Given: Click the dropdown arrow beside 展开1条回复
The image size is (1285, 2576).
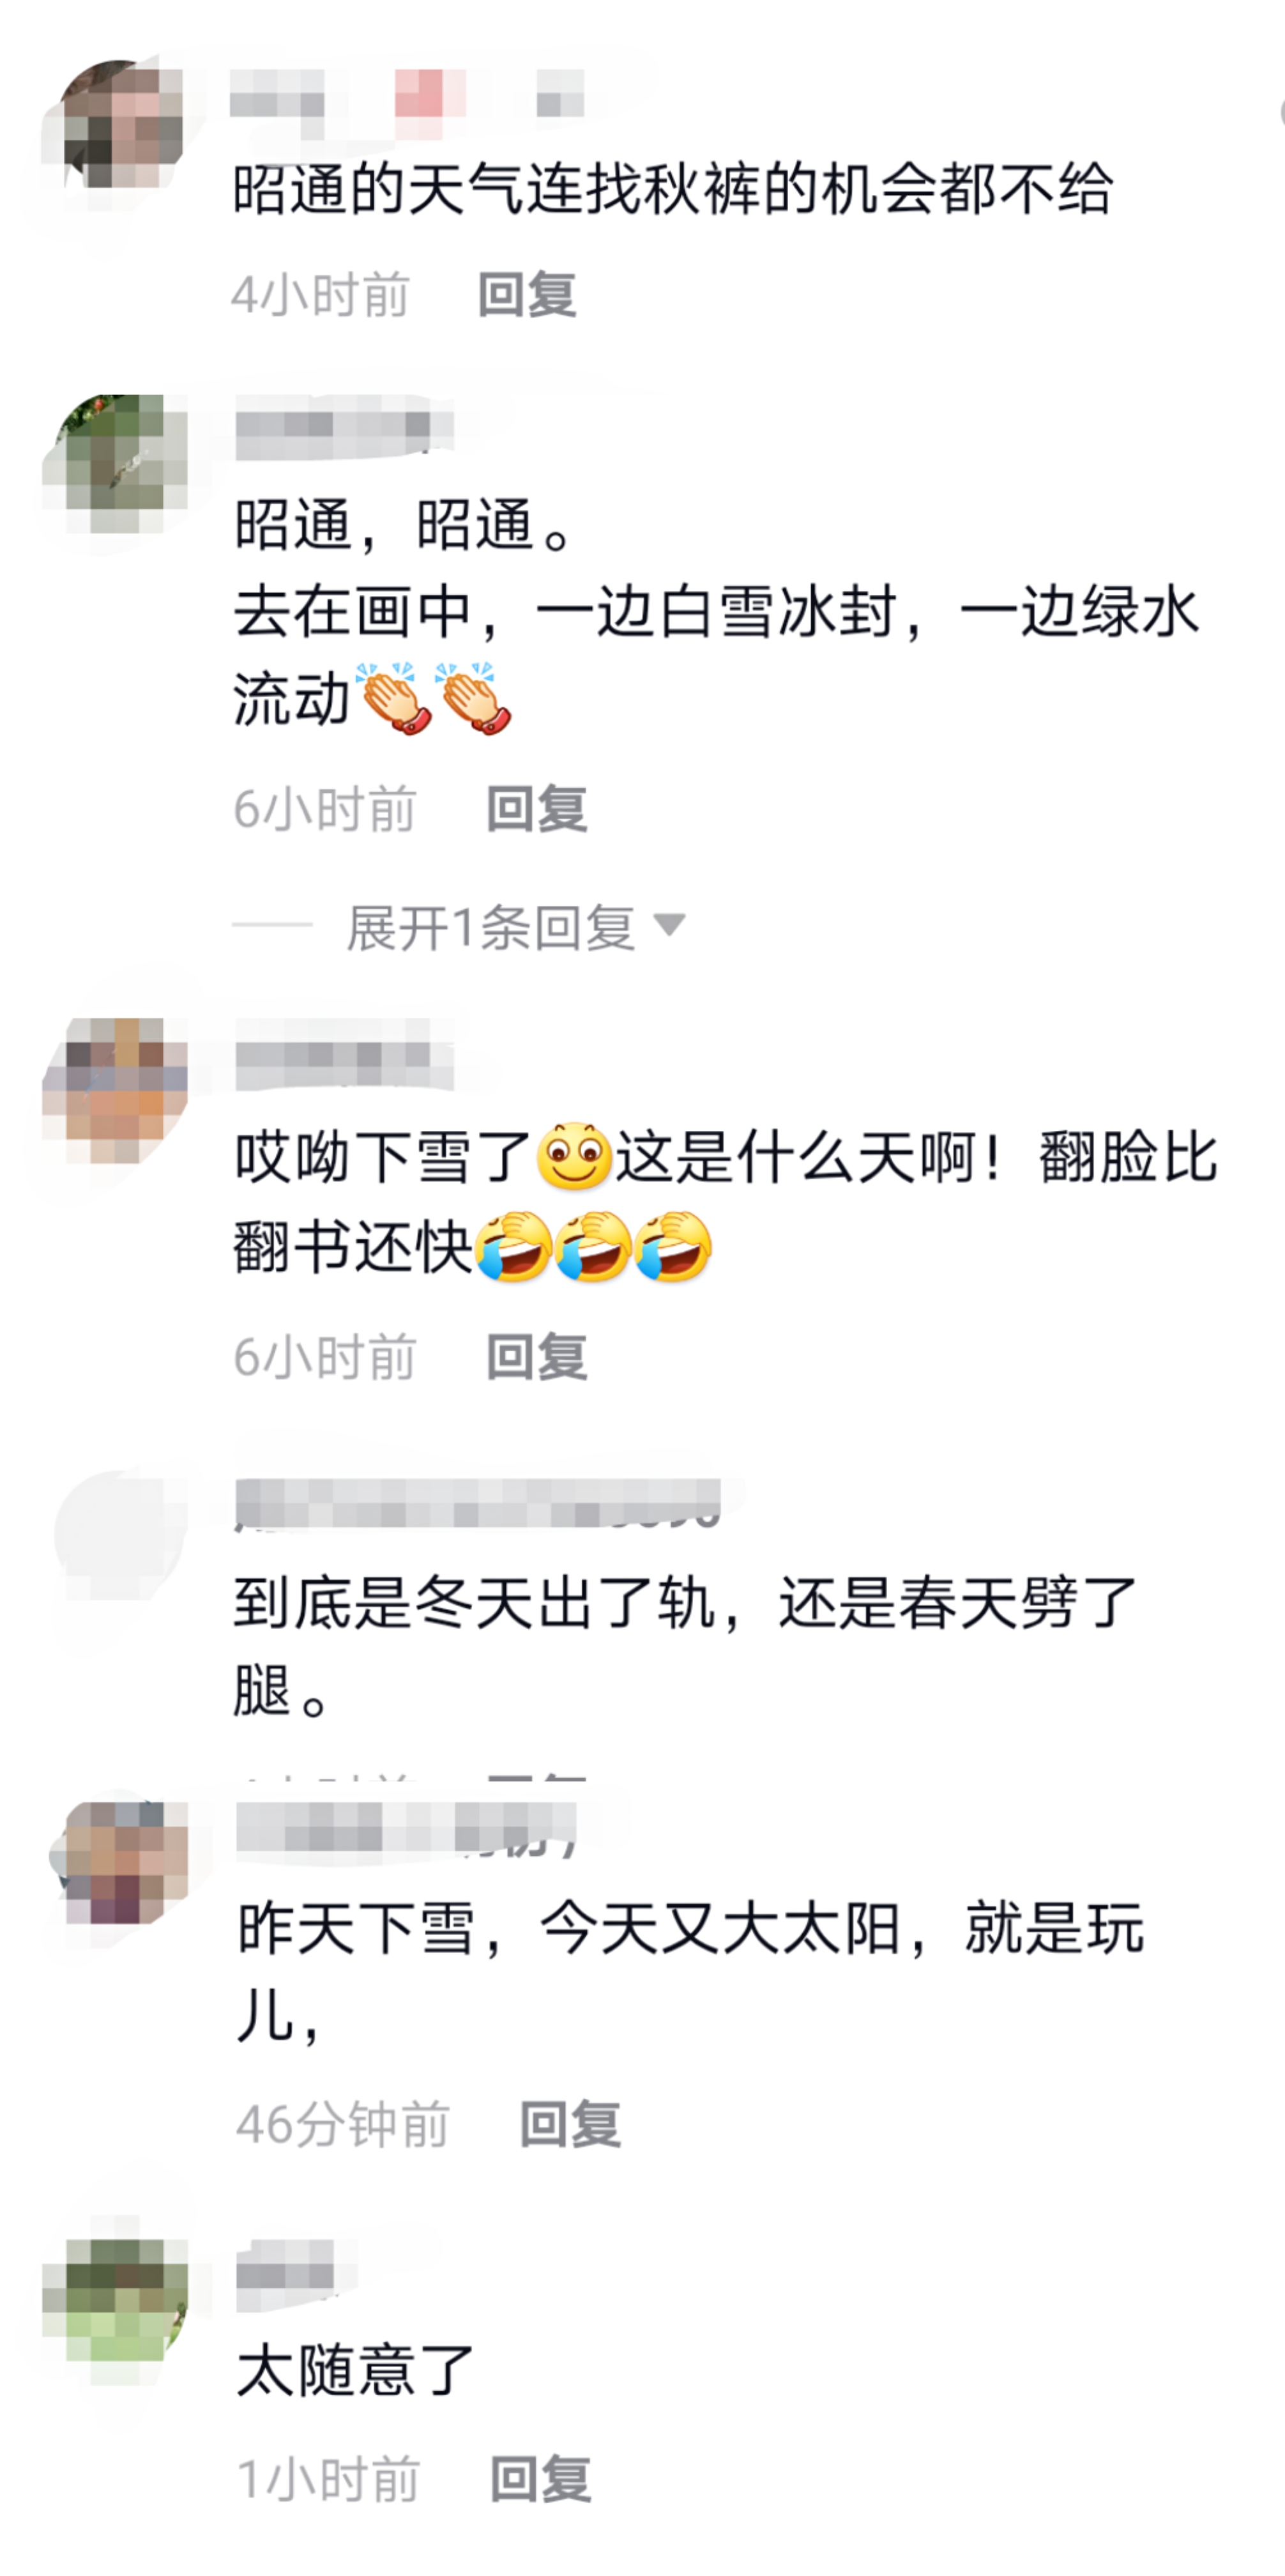Looking at the screenshot, I should point(669,924).
